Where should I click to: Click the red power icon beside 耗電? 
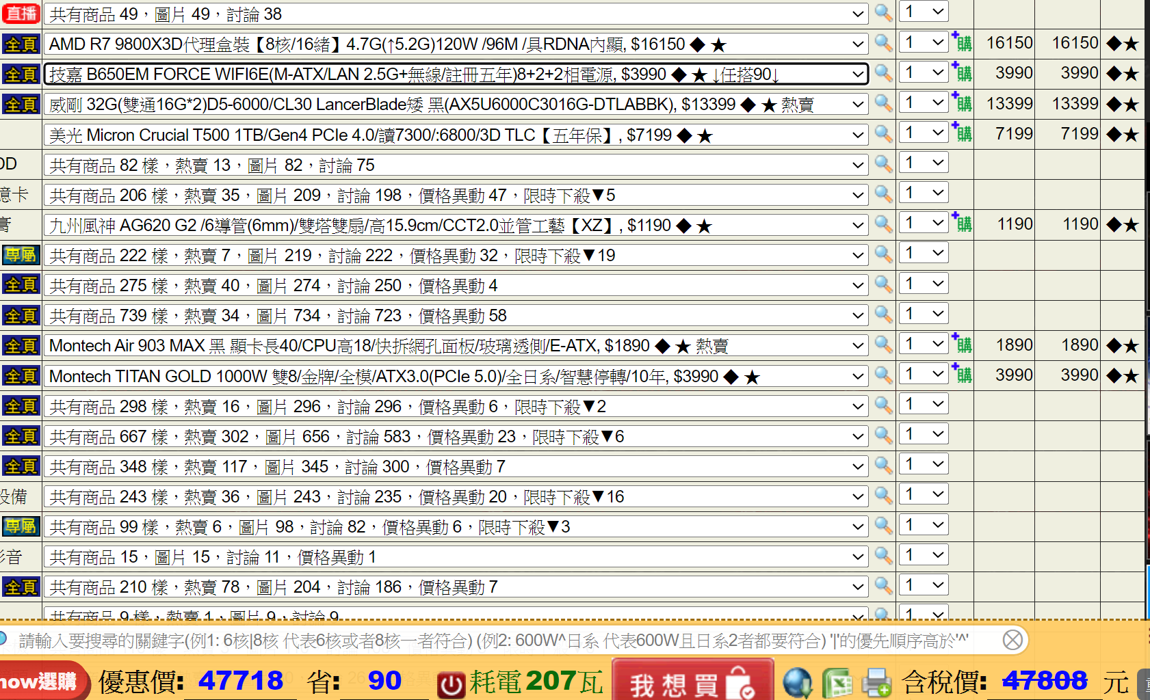tap(451, 684)
